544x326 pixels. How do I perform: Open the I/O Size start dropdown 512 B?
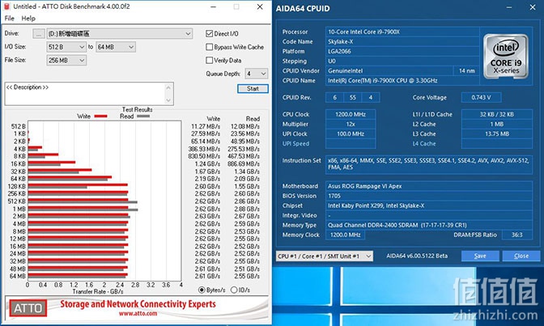(66, 47)
